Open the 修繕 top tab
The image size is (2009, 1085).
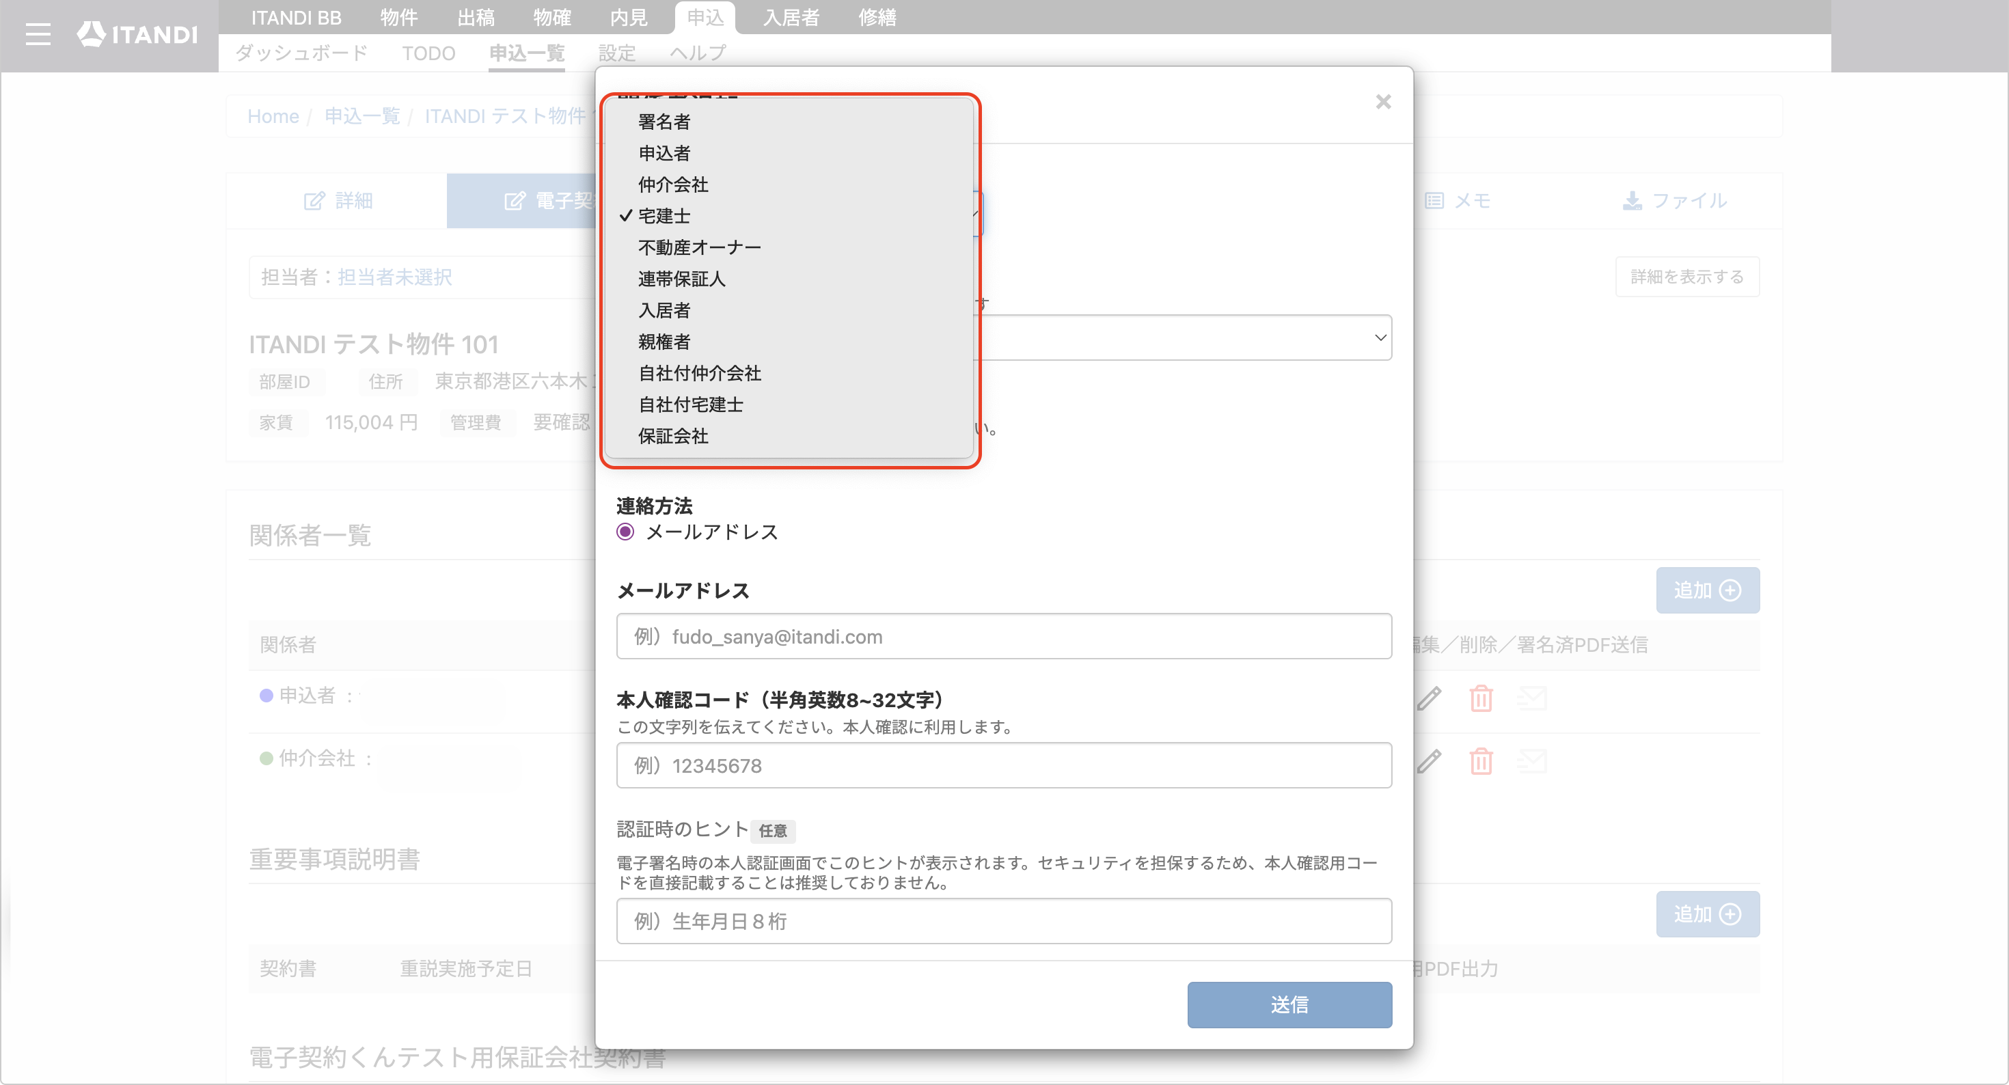click(x=877, y=17)
